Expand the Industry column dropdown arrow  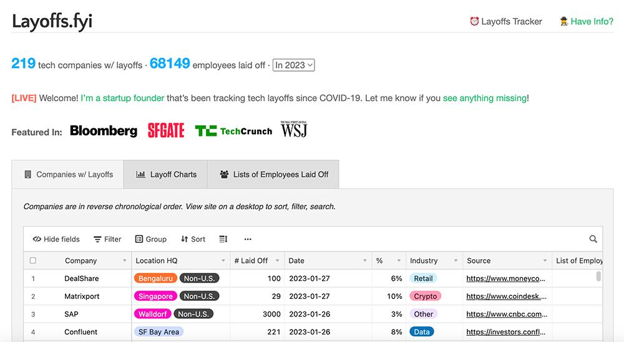click(x=456, y=260)
